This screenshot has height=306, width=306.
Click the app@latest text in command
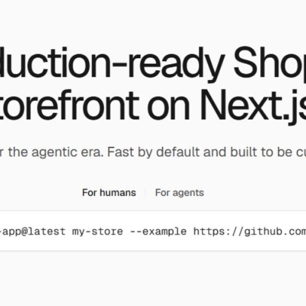(34, 231)
